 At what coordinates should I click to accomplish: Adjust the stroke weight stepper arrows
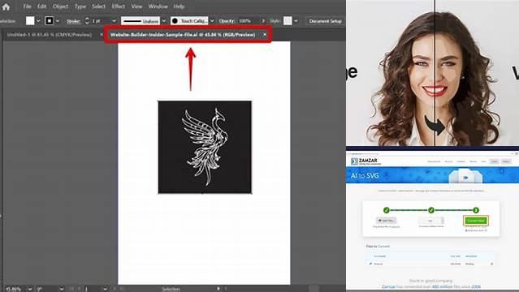(87, 21)
